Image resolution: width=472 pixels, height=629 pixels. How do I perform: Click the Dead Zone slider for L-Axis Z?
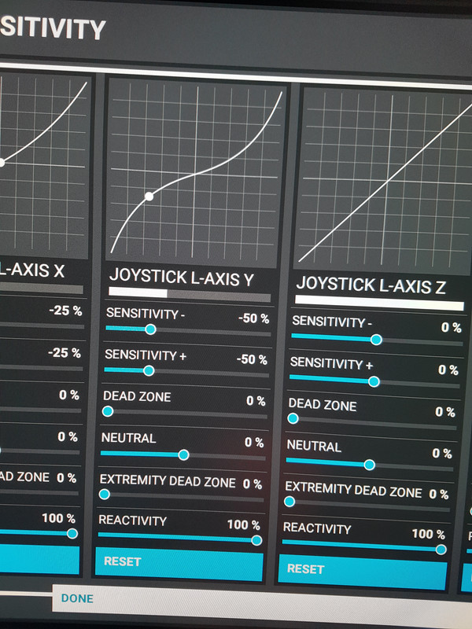372,422
